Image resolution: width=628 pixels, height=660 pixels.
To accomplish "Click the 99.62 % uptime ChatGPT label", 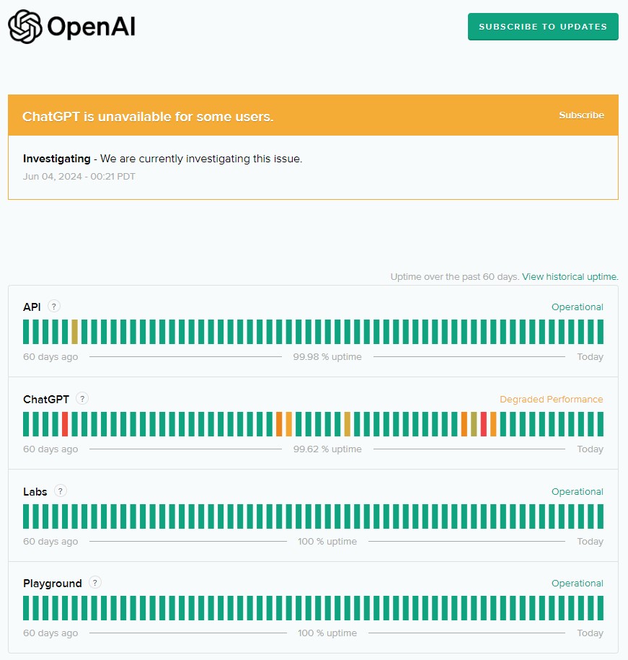I will pyautogui.click(x=327, y=449).
